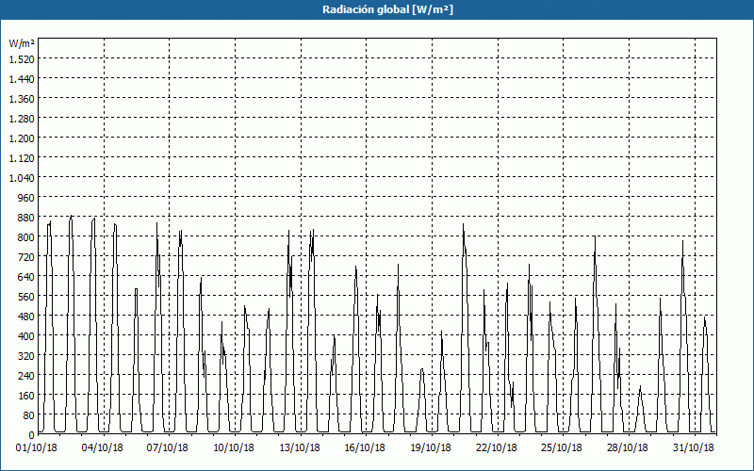Click the 800 axis value

tap(27, 237)
